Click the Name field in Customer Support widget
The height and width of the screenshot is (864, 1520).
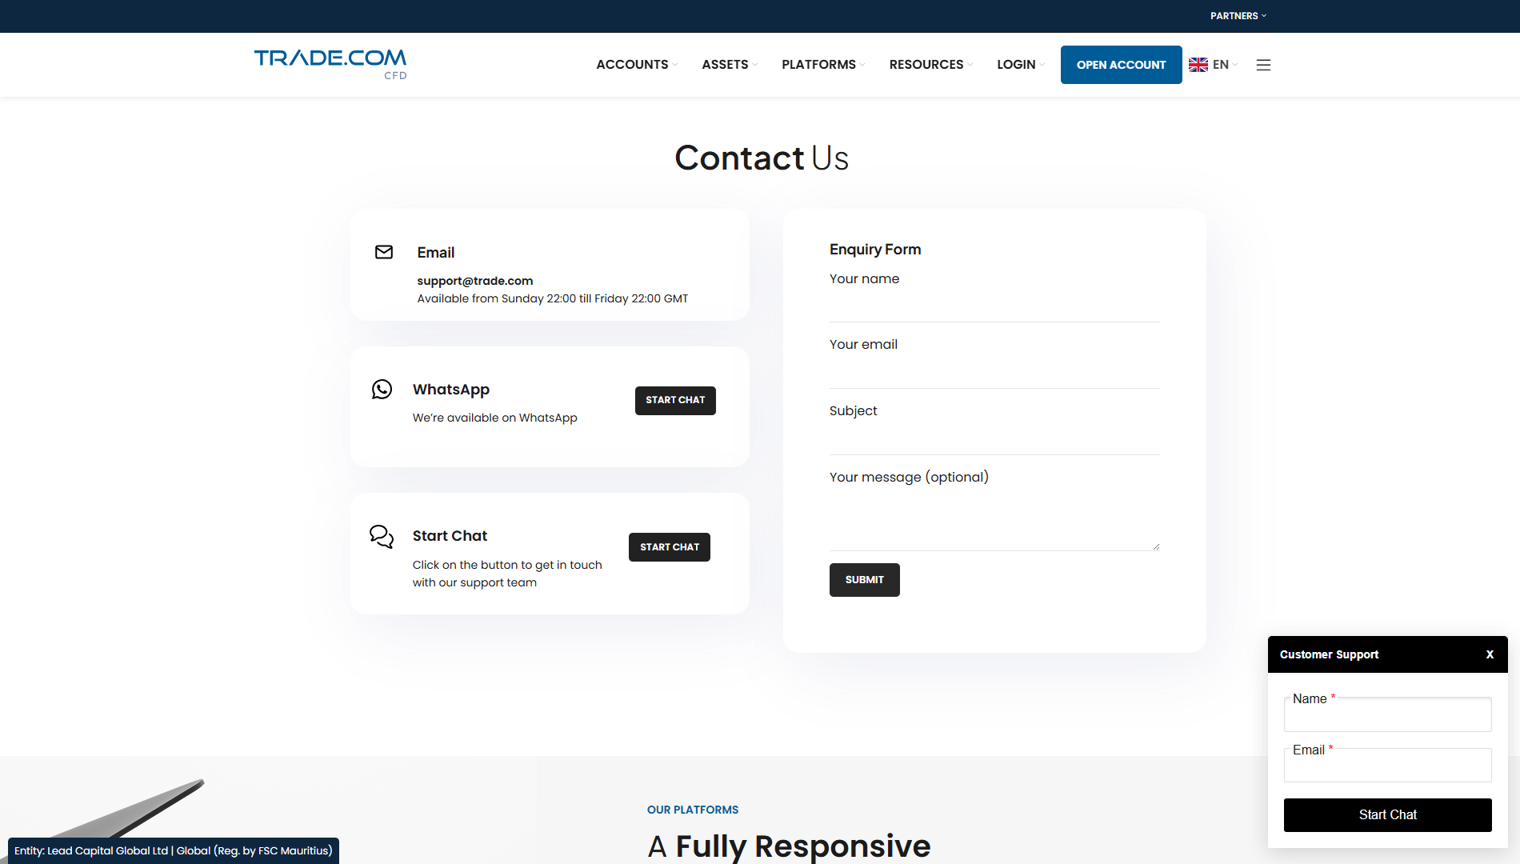coord(1387,714)
